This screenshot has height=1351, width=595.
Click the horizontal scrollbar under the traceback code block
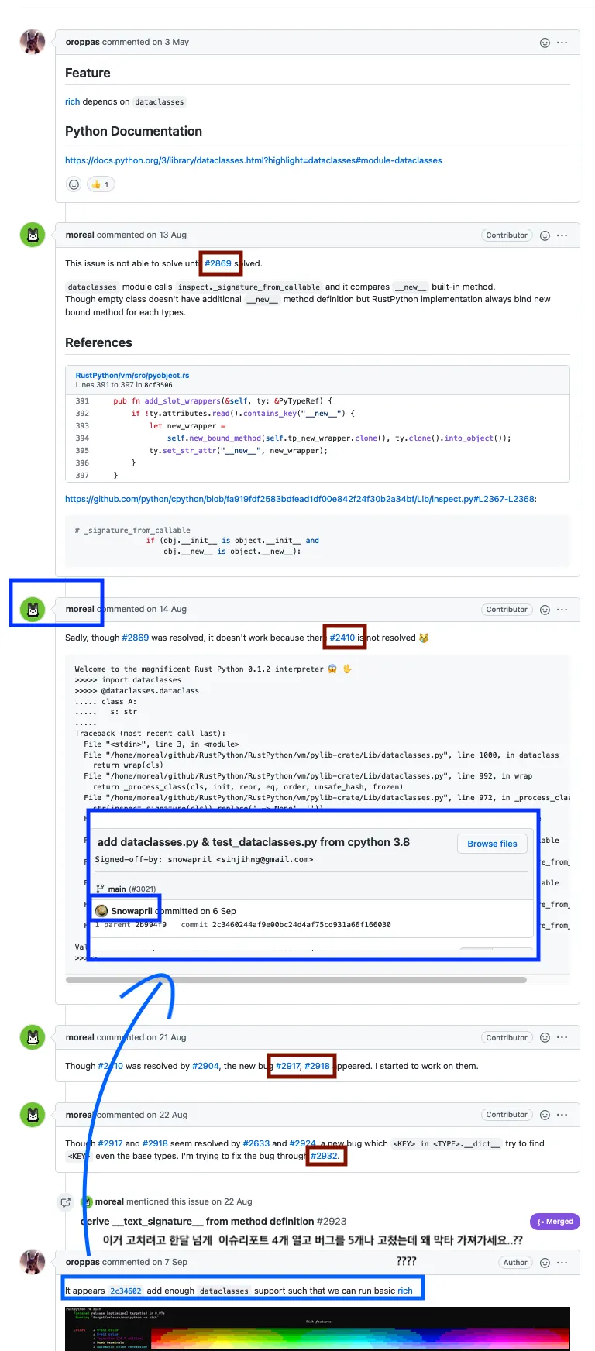[296, 980]
